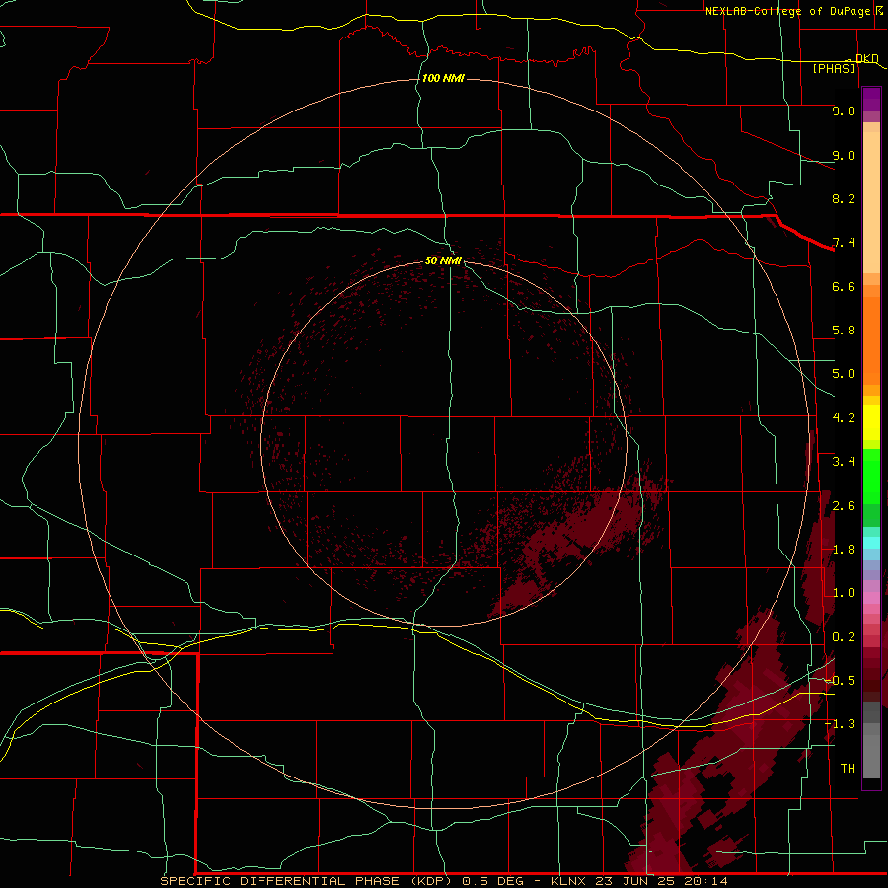Image resolution: width=888 pixels, height=888 pixels.
Task: Click the 2.6 value on the color scale
Action: pyautogui.click(x=844, y=506)
